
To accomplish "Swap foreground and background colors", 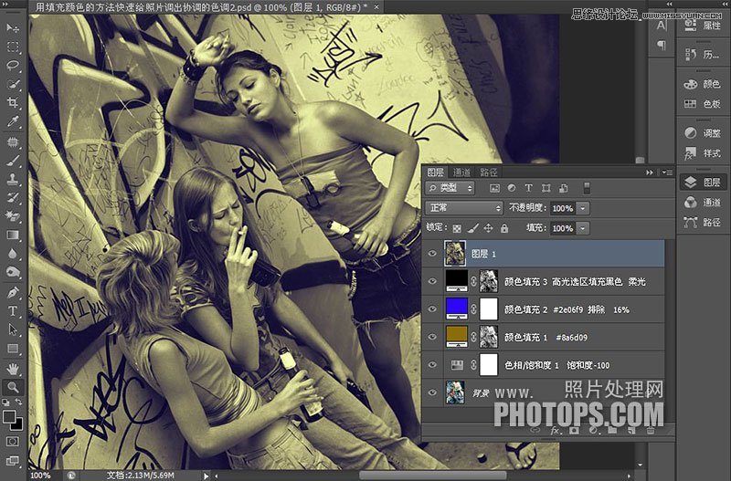I will point(19,402).
